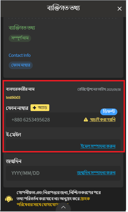Click the username testtkb03
This screenshot has height=212, width=128.
[13, 98]
